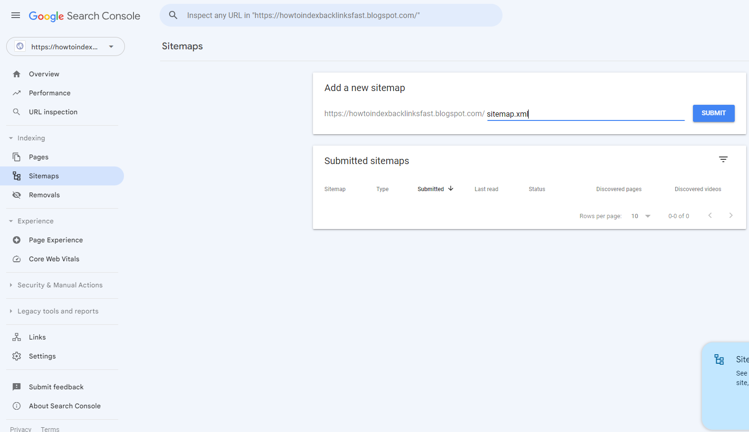Select Sitemaps in the sidebar
Image resolution: width=749 pixels, height=432 pixels.
tap(62, 176)
